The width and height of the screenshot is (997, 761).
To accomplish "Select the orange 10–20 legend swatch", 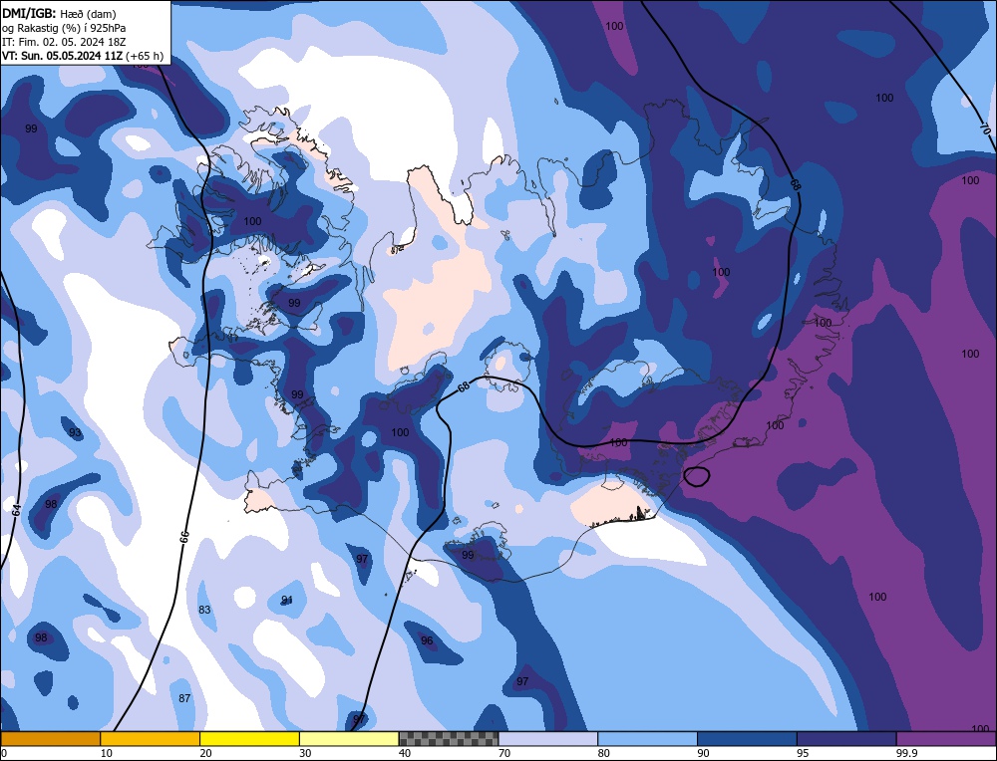I will click(x=151, y=738).
